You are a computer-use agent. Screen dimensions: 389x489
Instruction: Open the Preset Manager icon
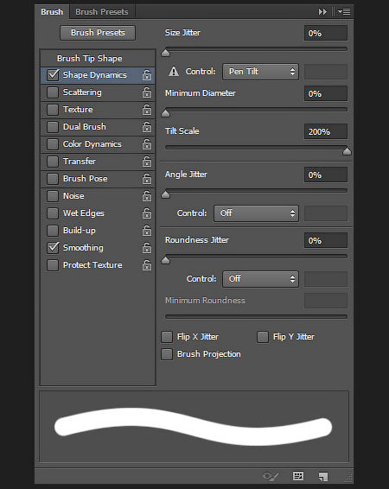[x=298, y=476]
